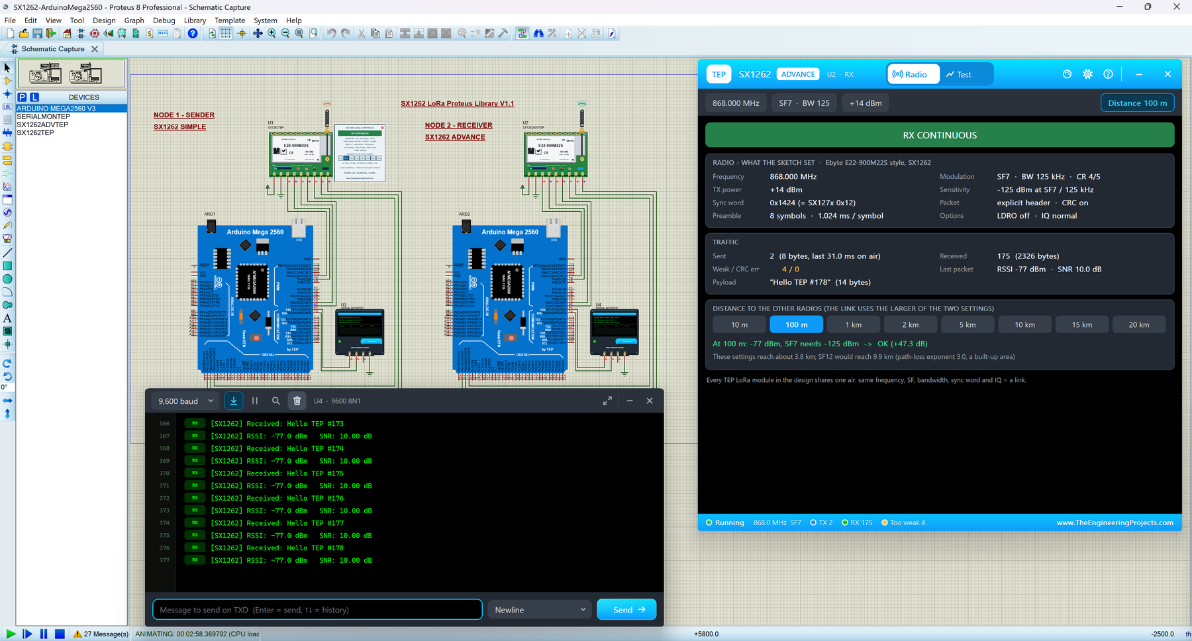Click the Send button in serial monitor

click(x=626, y=610)
